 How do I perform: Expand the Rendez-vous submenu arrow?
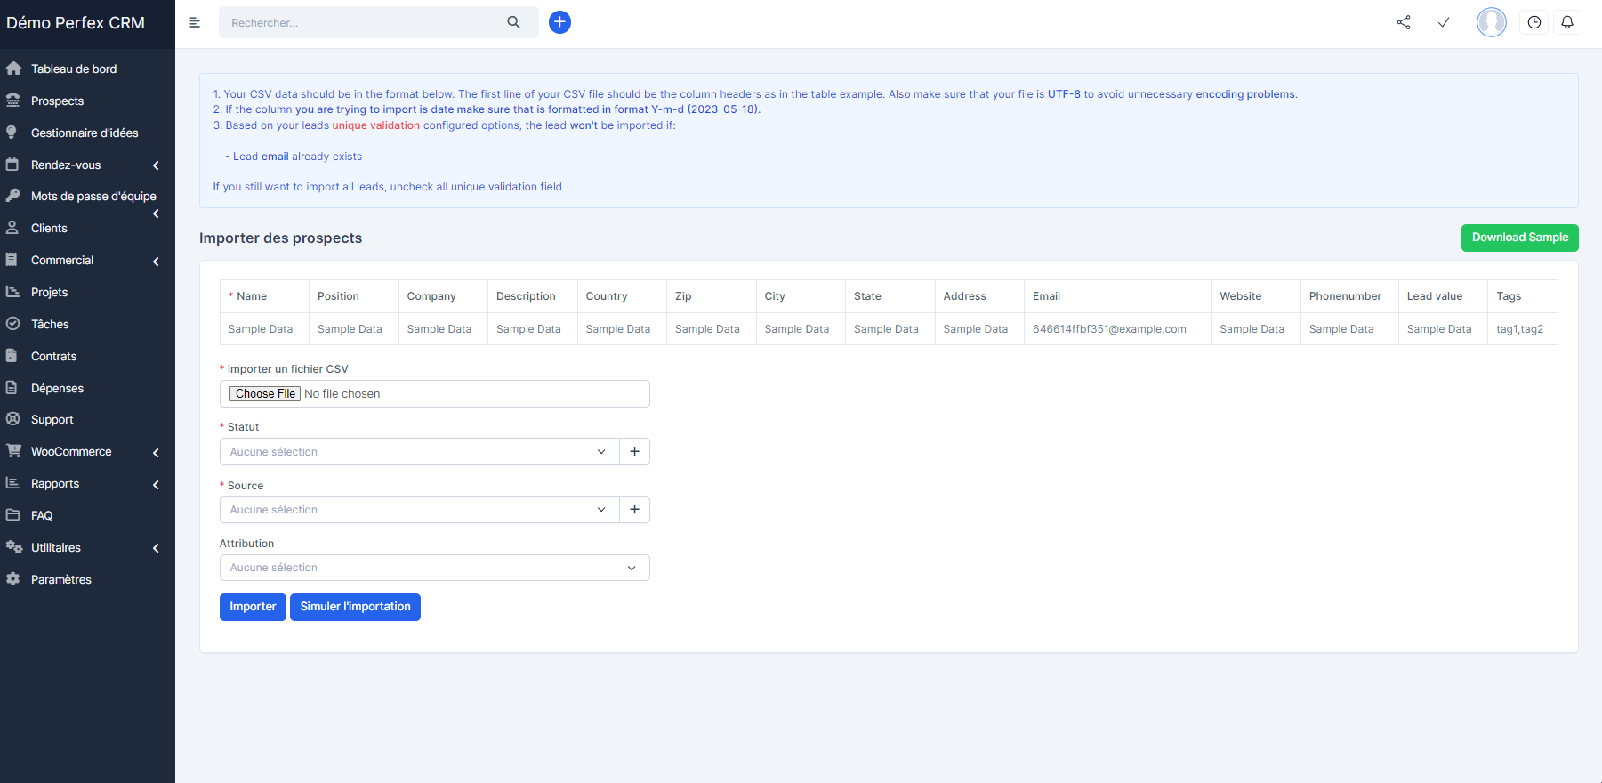(156, 165)
